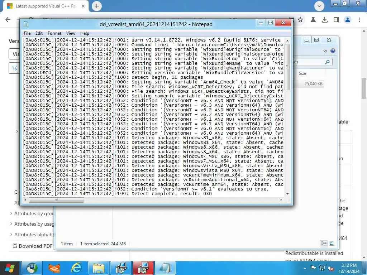Show hidden system tray icons
The height and width of the screenshot is (275, 367).
coord(305,268)
